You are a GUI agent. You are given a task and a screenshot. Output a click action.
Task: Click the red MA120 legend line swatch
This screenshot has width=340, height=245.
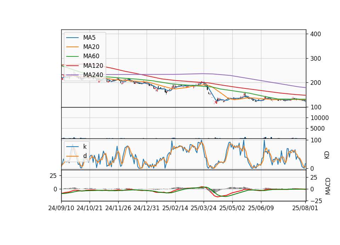click(72, 66)
